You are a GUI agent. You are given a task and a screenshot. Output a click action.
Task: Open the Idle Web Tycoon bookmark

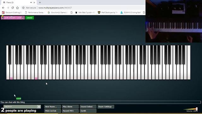(x=85, y=12)
